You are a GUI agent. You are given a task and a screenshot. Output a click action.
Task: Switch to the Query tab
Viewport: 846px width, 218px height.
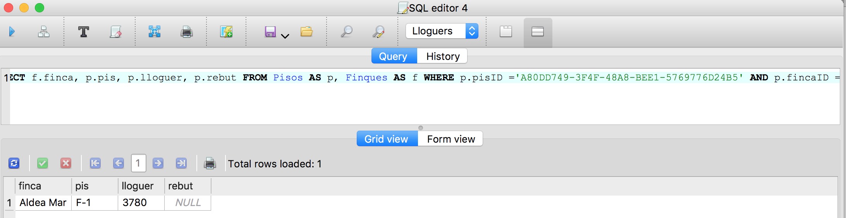(x=394, y=56)
